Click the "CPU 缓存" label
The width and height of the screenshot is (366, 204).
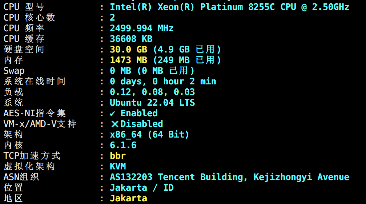tap(24, 39)
